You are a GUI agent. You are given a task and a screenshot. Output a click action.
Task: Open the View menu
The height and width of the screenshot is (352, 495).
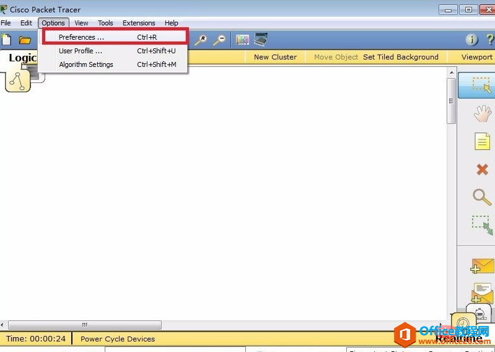(81, 23)
